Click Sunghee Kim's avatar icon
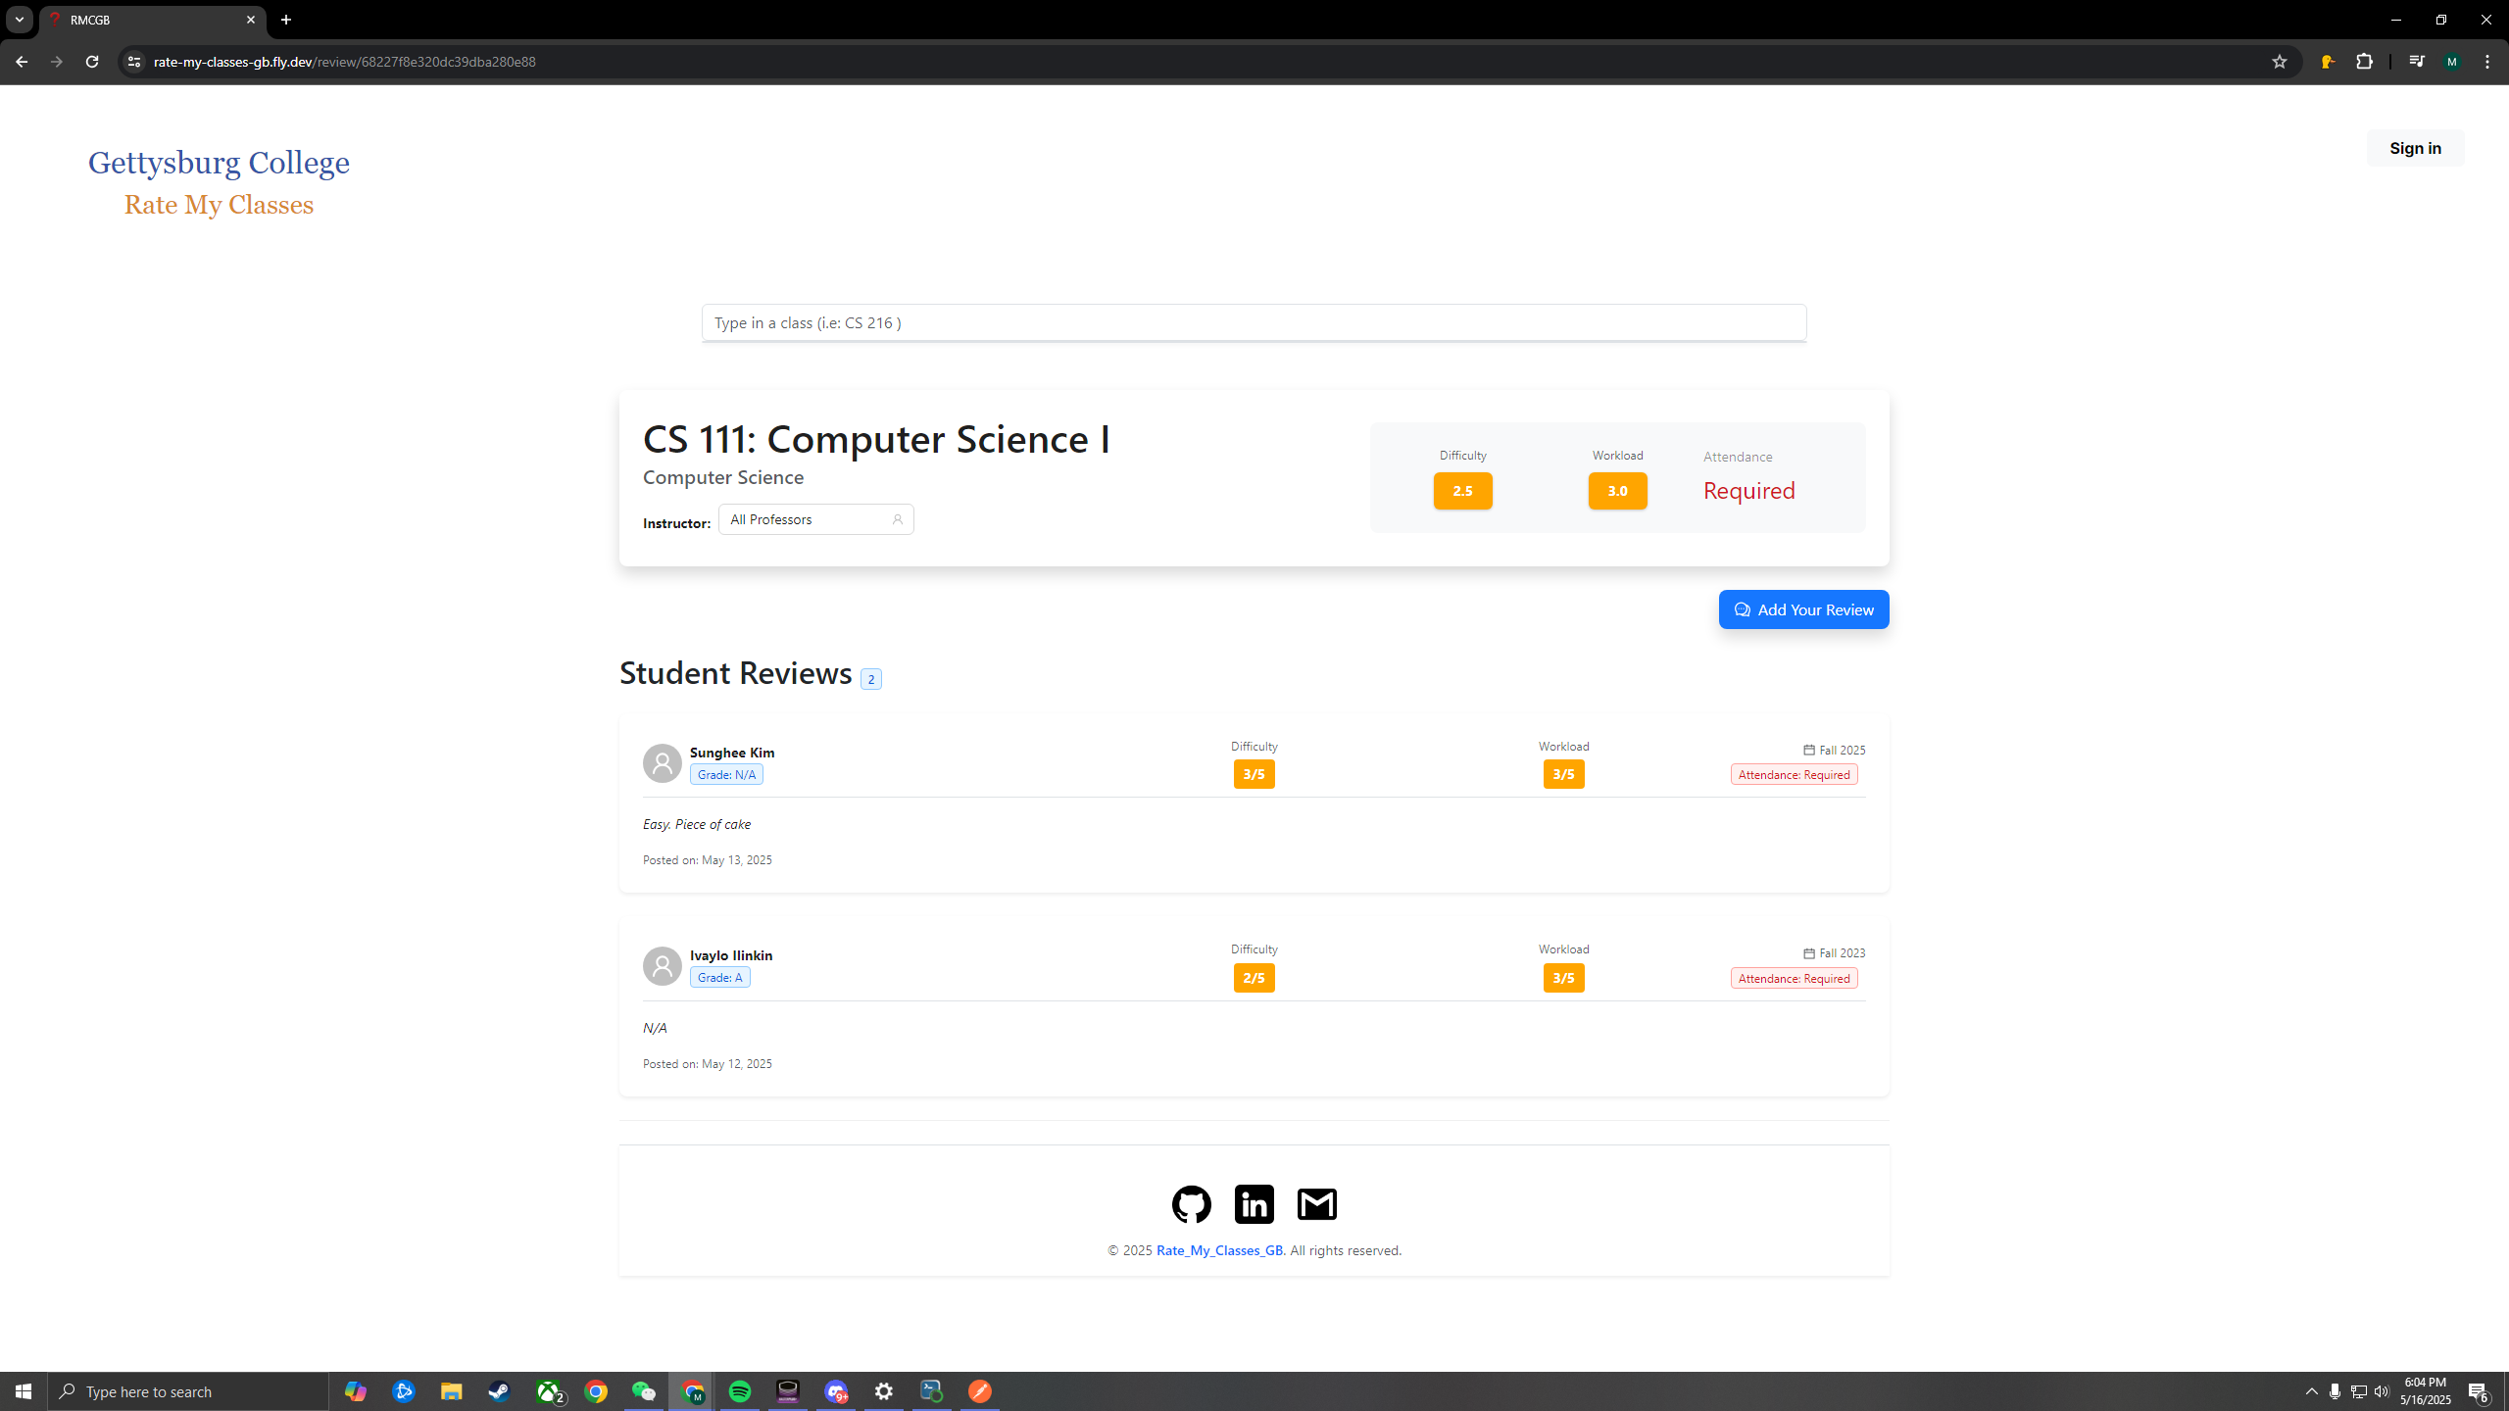2509x1411 pixels. [x=662, y=763]
